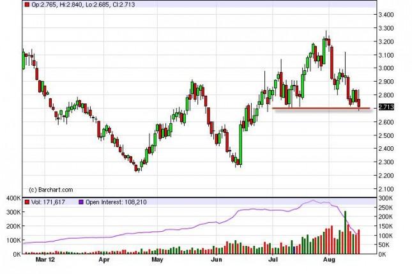412x274 pixels.
Task: Click the 2.100 price axis label
Action: [386, 189]
